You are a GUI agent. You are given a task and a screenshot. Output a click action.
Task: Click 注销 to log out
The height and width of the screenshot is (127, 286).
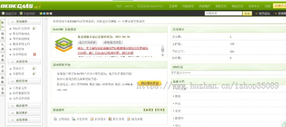point(267,6)
